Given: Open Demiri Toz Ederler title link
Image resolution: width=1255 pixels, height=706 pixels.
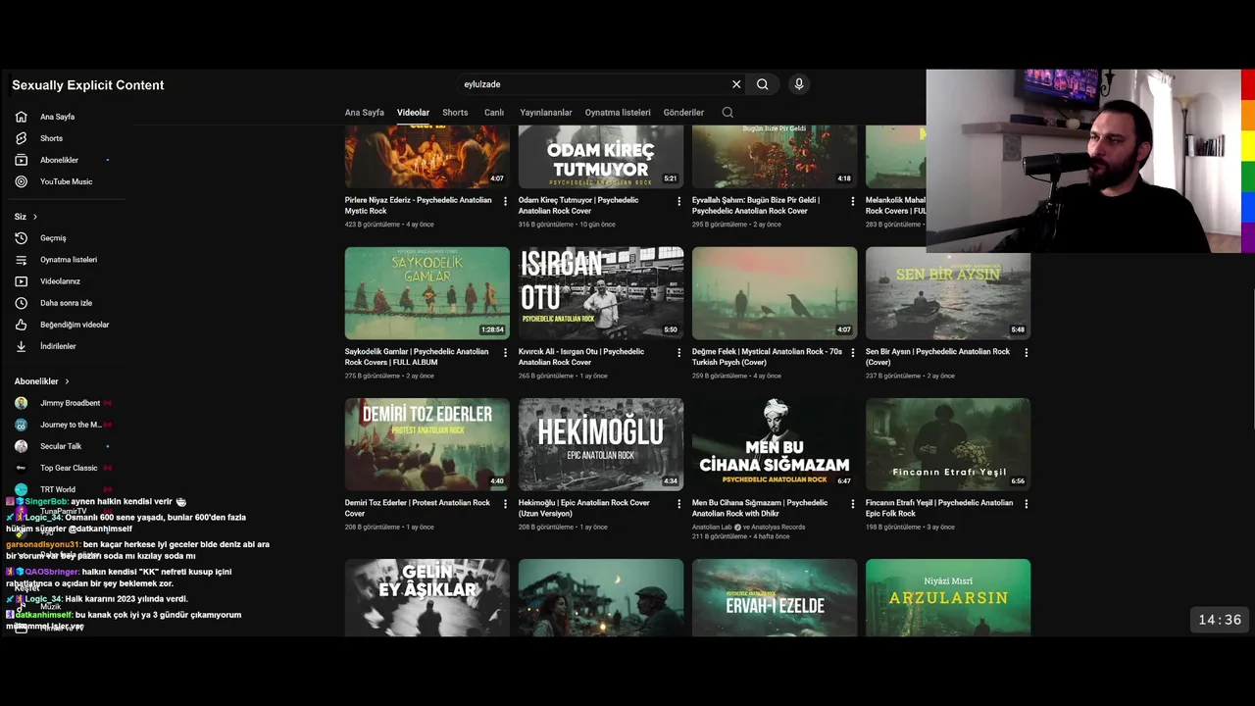Looking at the screenshot, I should click(418, 508).
